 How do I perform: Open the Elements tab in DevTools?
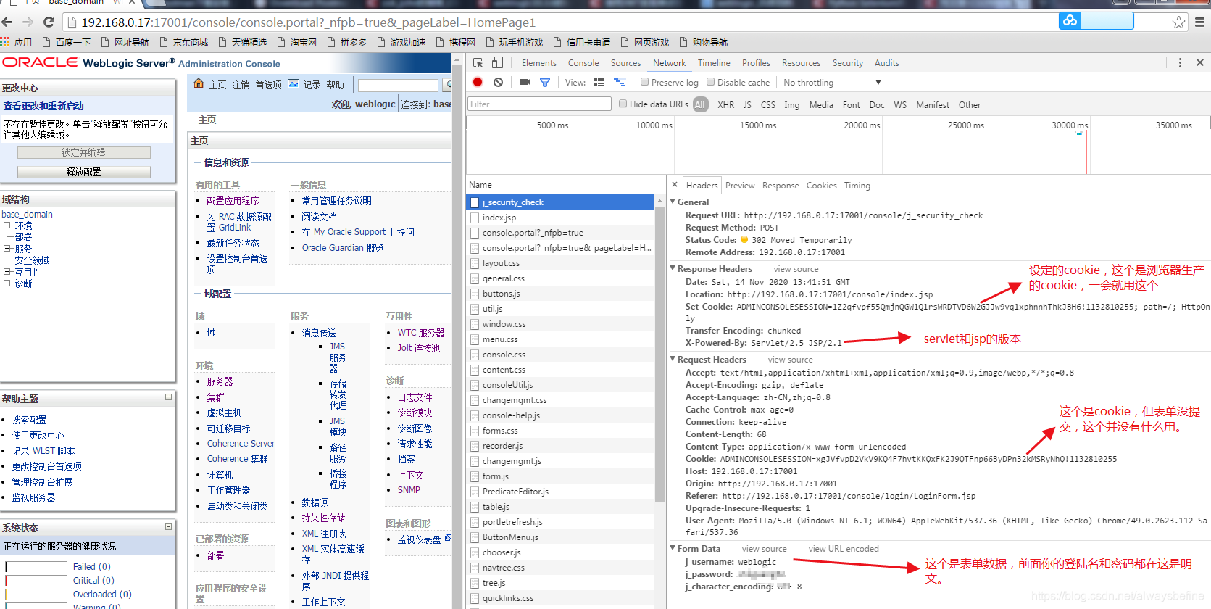click(538, 63)
